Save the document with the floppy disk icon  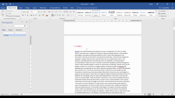(3, 4)
